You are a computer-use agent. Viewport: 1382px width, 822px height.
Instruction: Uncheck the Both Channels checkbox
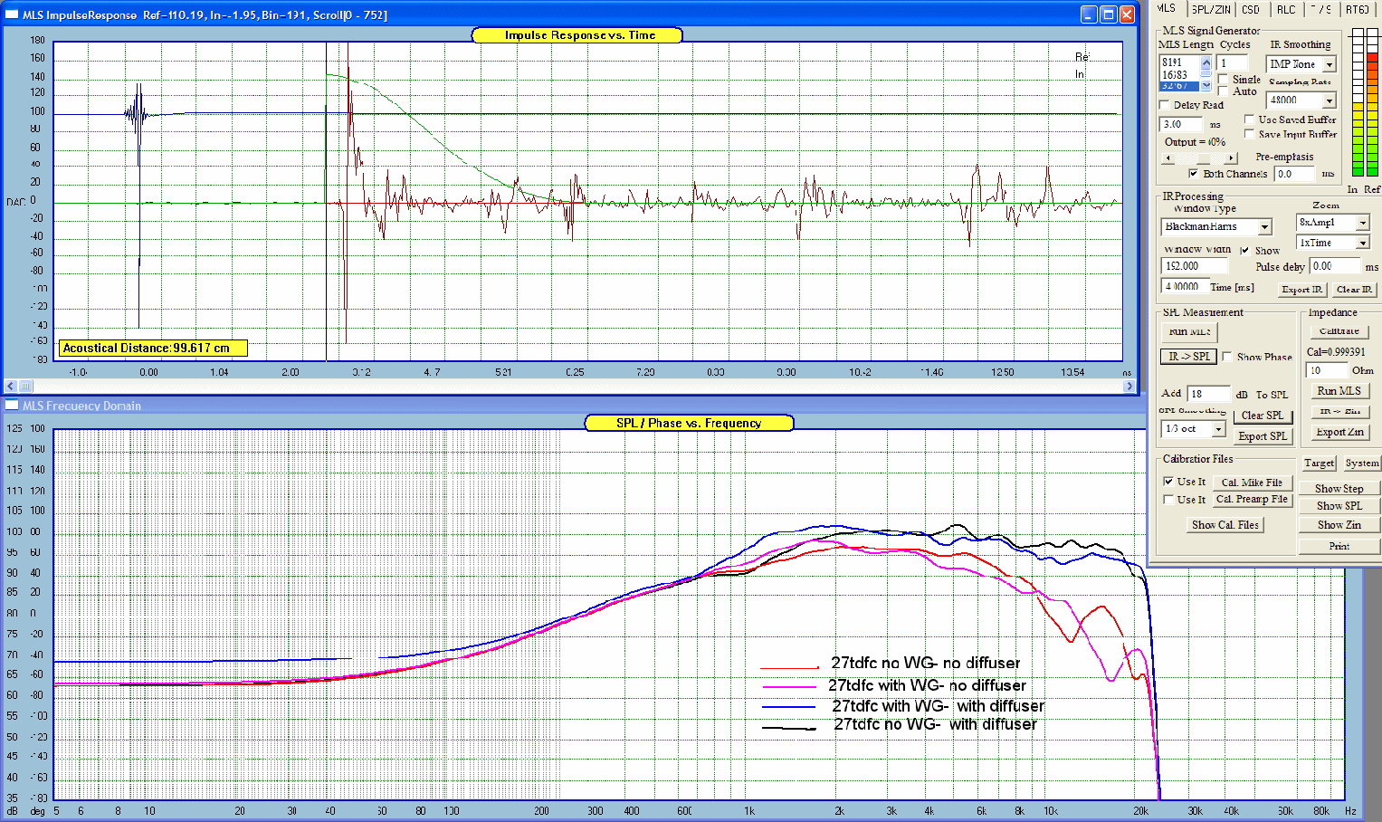point(1194,174)
